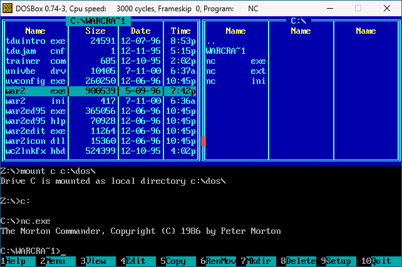The width and height of the screenshot is (402, 267).
Task: Click the Size column header
Action: click(95, 31)
